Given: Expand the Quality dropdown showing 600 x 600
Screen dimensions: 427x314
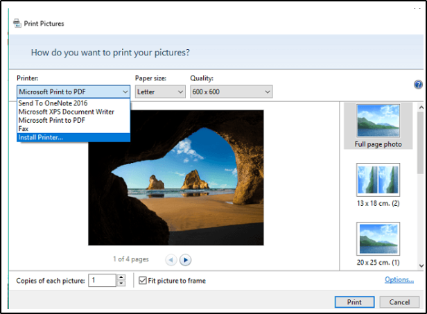Looking at the screenshot, I should (x=232, y=91).
